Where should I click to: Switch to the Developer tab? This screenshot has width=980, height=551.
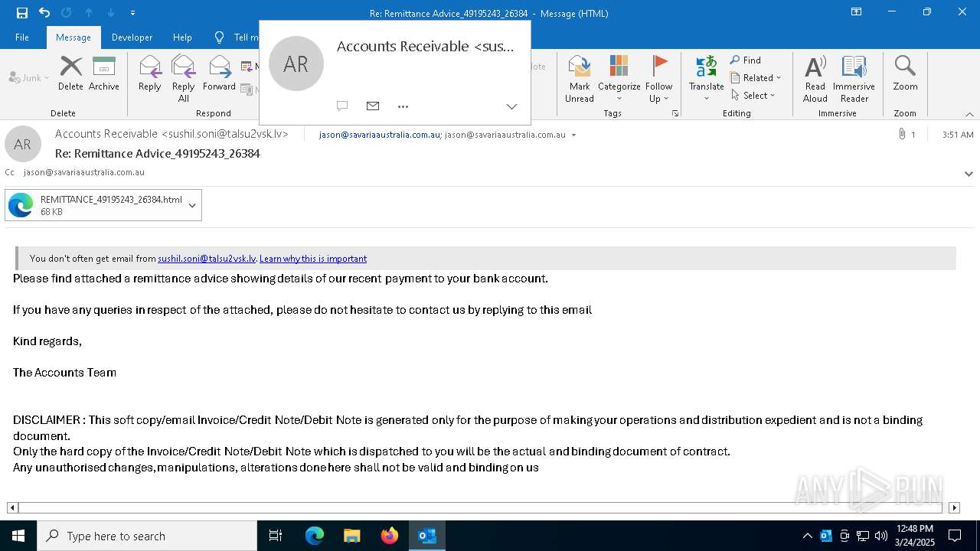point(132,37)
